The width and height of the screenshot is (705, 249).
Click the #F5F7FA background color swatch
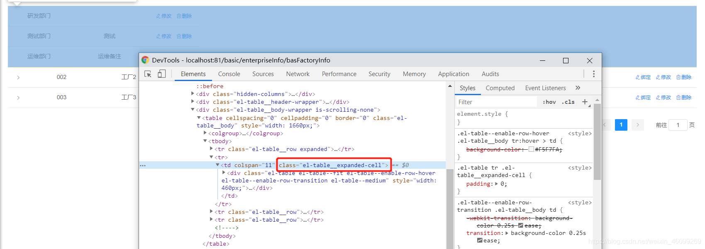click(531, 149)
